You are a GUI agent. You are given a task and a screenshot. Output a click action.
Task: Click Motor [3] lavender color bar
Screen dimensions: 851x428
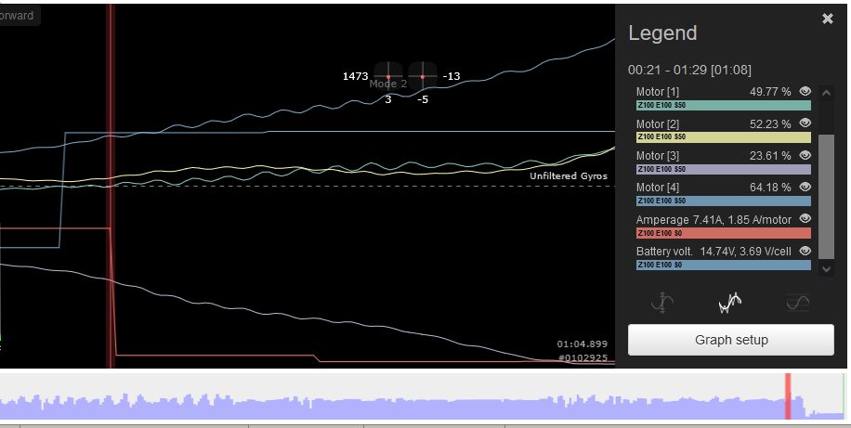pos(724,169)
